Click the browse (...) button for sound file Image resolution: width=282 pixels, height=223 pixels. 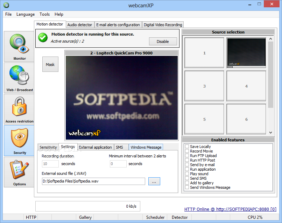(154, 181)
